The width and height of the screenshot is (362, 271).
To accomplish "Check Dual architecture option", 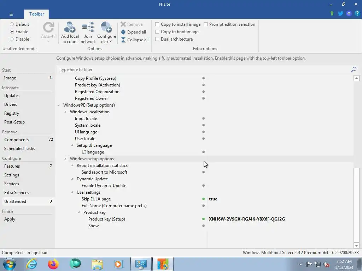I will (x=157, y=39).
